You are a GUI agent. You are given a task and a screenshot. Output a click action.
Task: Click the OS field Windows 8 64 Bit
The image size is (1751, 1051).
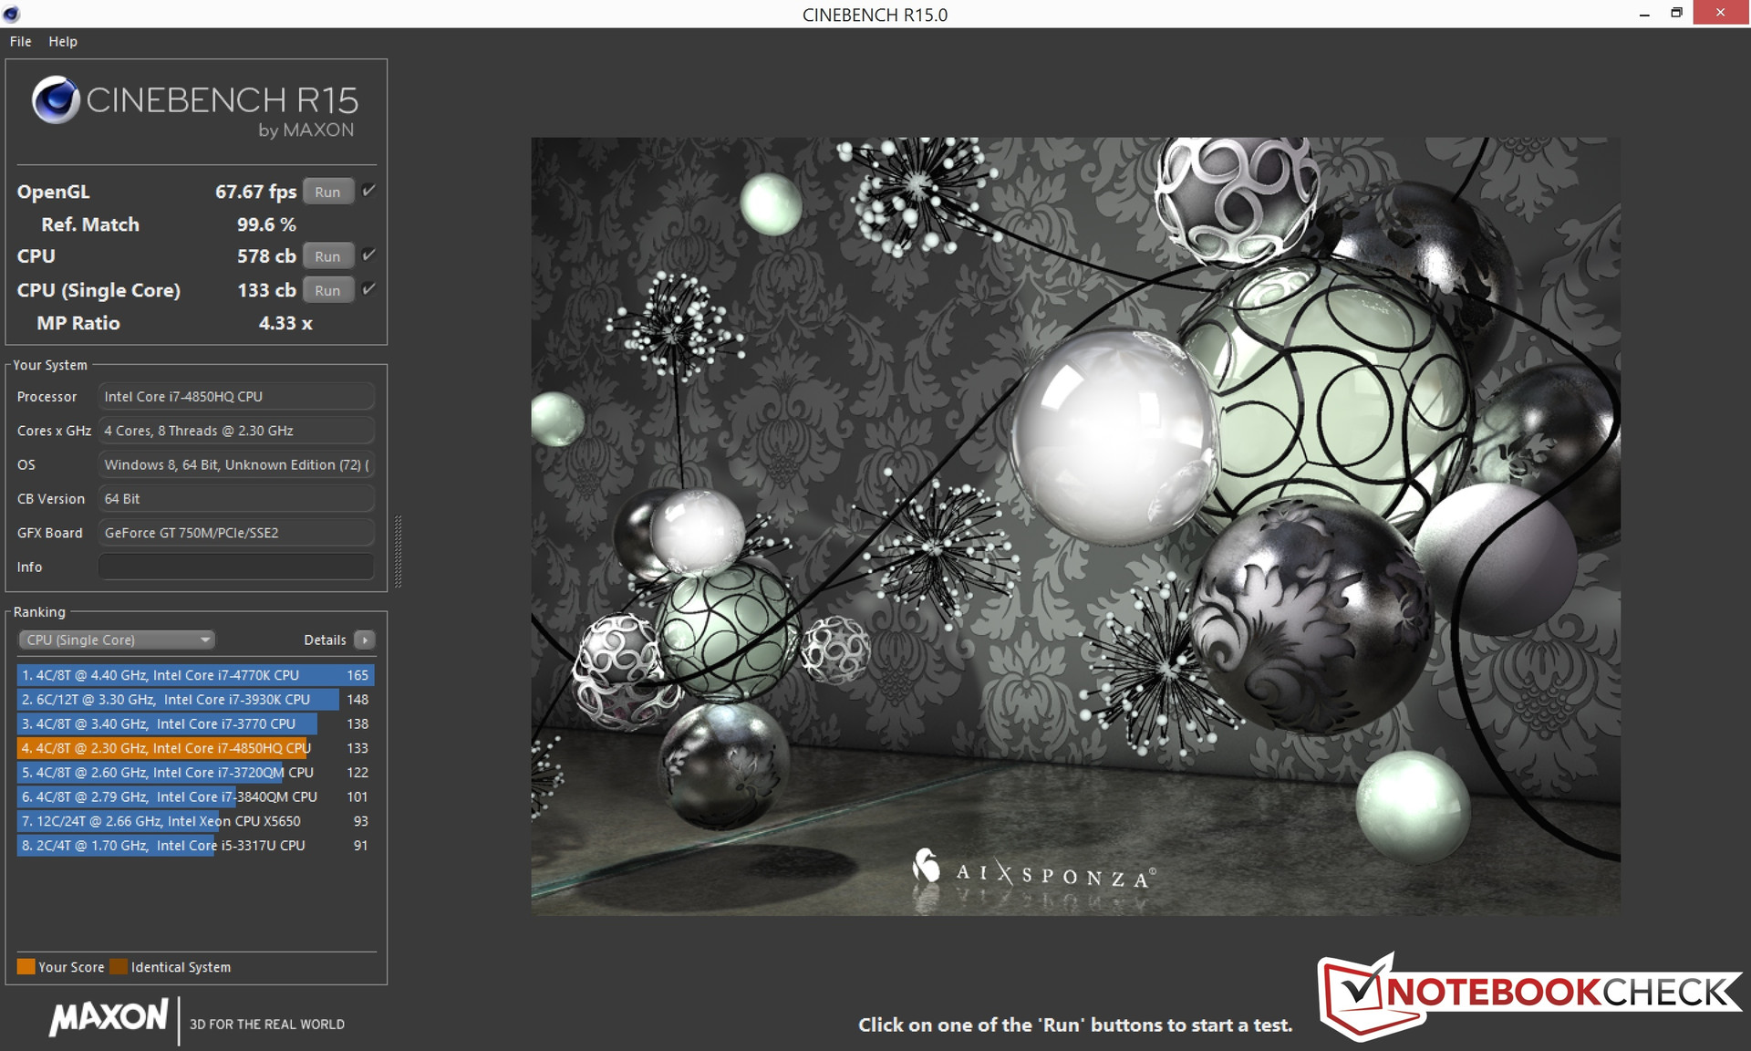(x=236, y=464)
